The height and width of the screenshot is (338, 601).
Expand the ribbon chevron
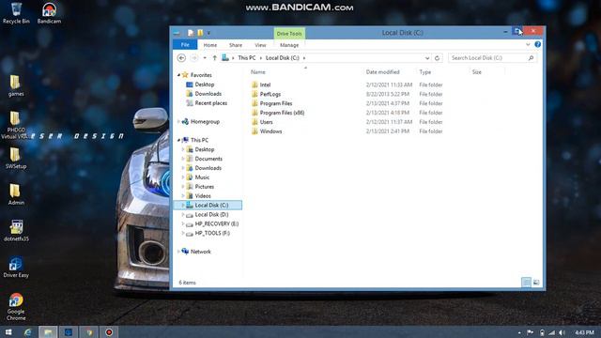[x=528, y=44]
